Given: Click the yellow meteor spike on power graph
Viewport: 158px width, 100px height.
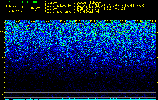Looking at the screenshot, I should point(95,98).
